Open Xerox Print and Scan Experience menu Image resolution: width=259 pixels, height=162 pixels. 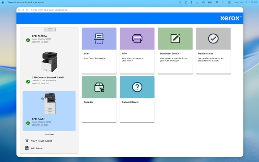pos(26,2)
